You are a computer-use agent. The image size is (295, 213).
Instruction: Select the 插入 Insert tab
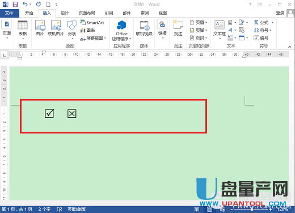(47, 13)
